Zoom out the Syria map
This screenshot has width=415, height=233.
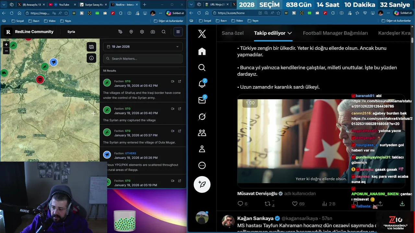6,51
